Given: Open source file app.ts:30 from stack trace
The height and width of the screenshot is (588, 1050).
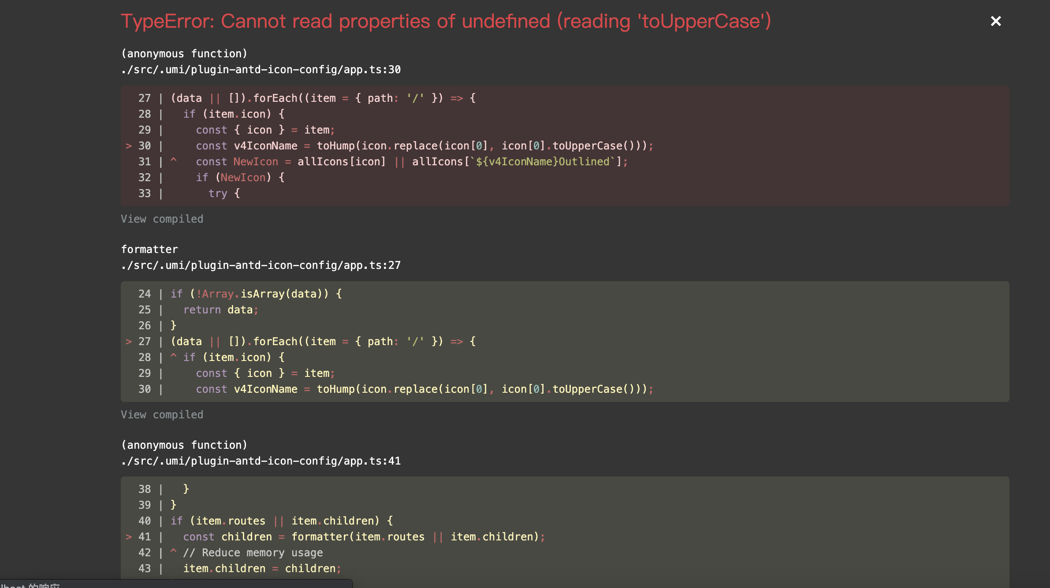Looking at the screenshot, I should [x=261, y=69].
